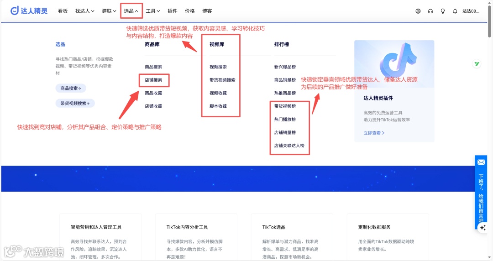
Task: Click the envelope message icon
Action: pyautogui.click(x=481, y=162)
